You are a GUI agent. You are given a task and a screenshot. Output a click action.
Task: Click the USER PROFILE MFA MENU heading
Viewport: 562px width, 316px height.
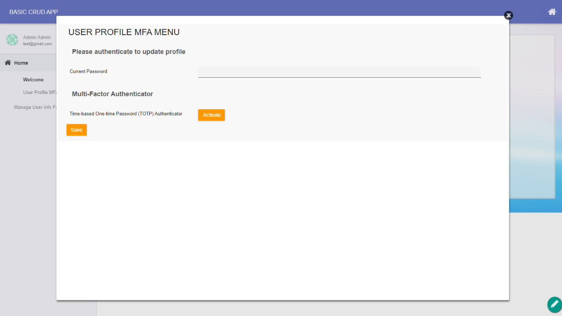pos(124,32)
